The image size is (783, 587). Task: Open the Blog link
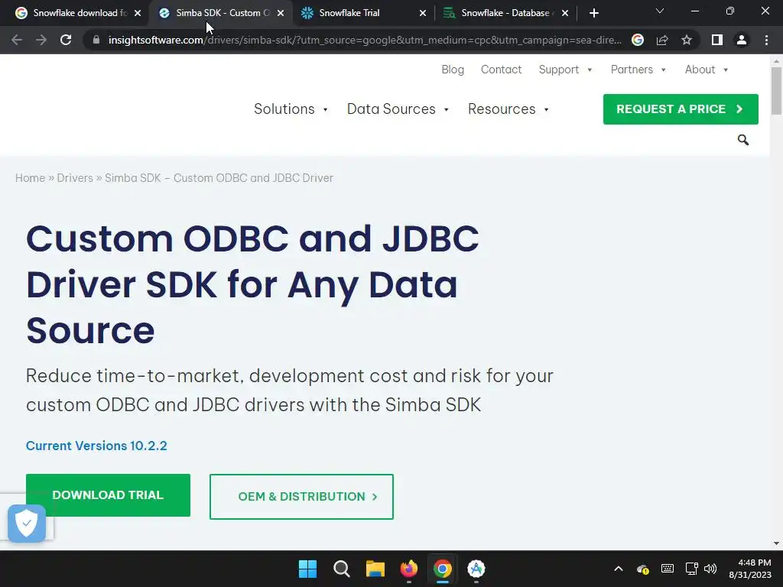click(x=453, y=70)
